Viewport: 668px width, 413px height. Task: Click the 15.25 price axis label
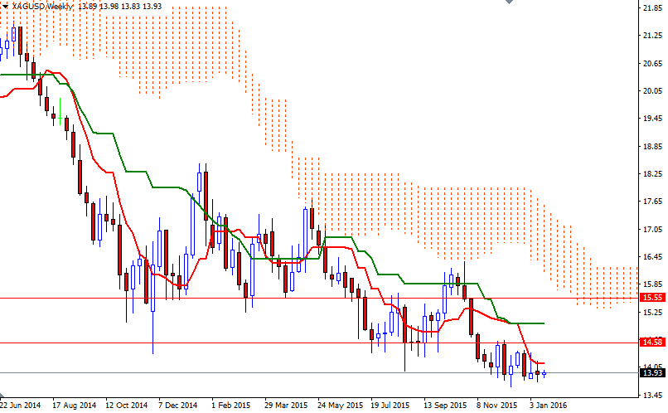coord(652,312)
